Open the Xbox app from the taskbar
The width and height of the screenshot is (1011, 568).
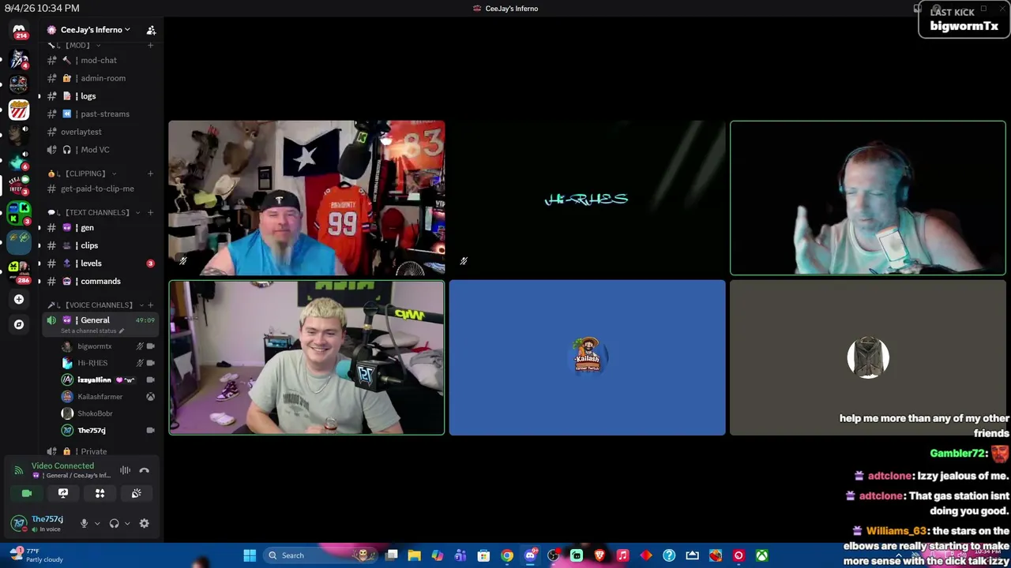761,555
